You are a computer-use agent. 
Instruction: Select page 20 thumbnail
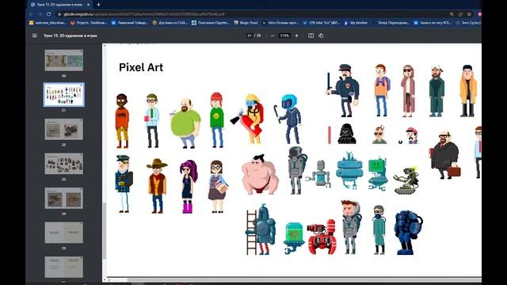pos(63,60)
